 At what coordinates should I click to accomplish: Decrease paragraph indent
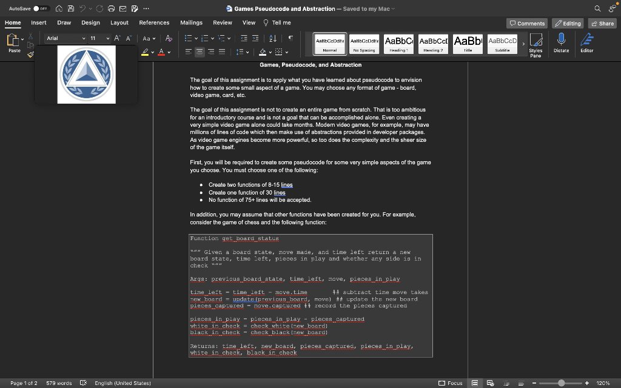244,38
